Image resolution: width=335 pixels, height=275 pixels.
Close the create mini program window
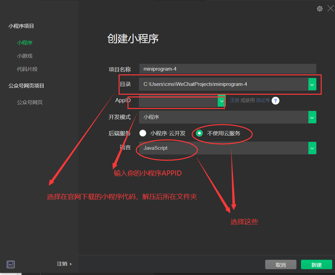[x=330, y=9]
